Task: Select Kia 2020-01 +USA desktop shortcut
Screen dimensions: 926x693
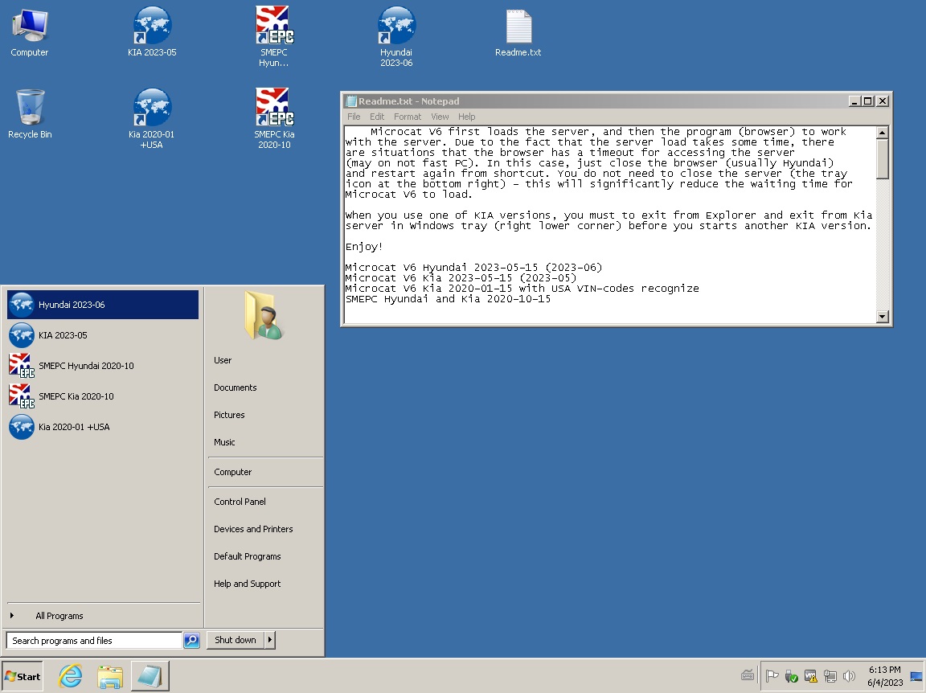Action: click(152, 118)
